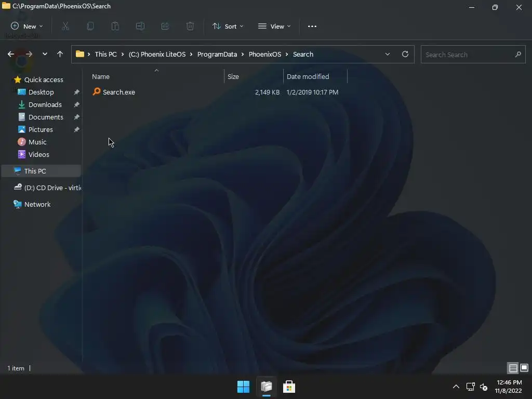The width and height of the screenshot is (532, 399).
Task: Click the Search breadcrumb segment
Action: 303,54
